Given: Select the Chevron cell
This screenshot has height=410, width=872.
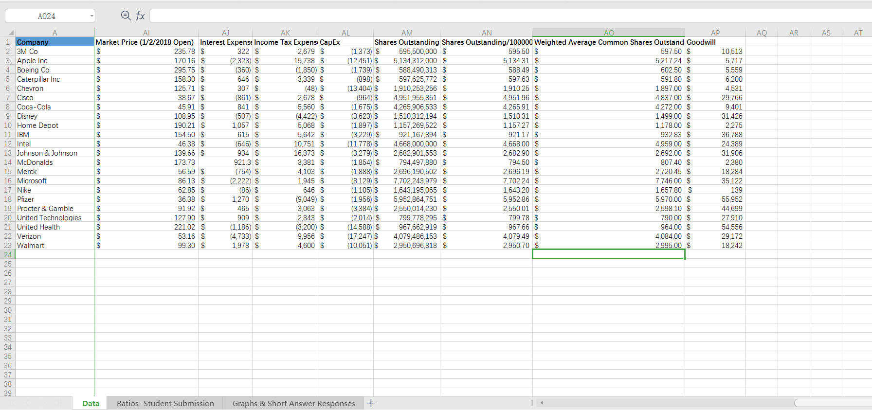Looking at the screenshot, I should click(x=54, y=89).
